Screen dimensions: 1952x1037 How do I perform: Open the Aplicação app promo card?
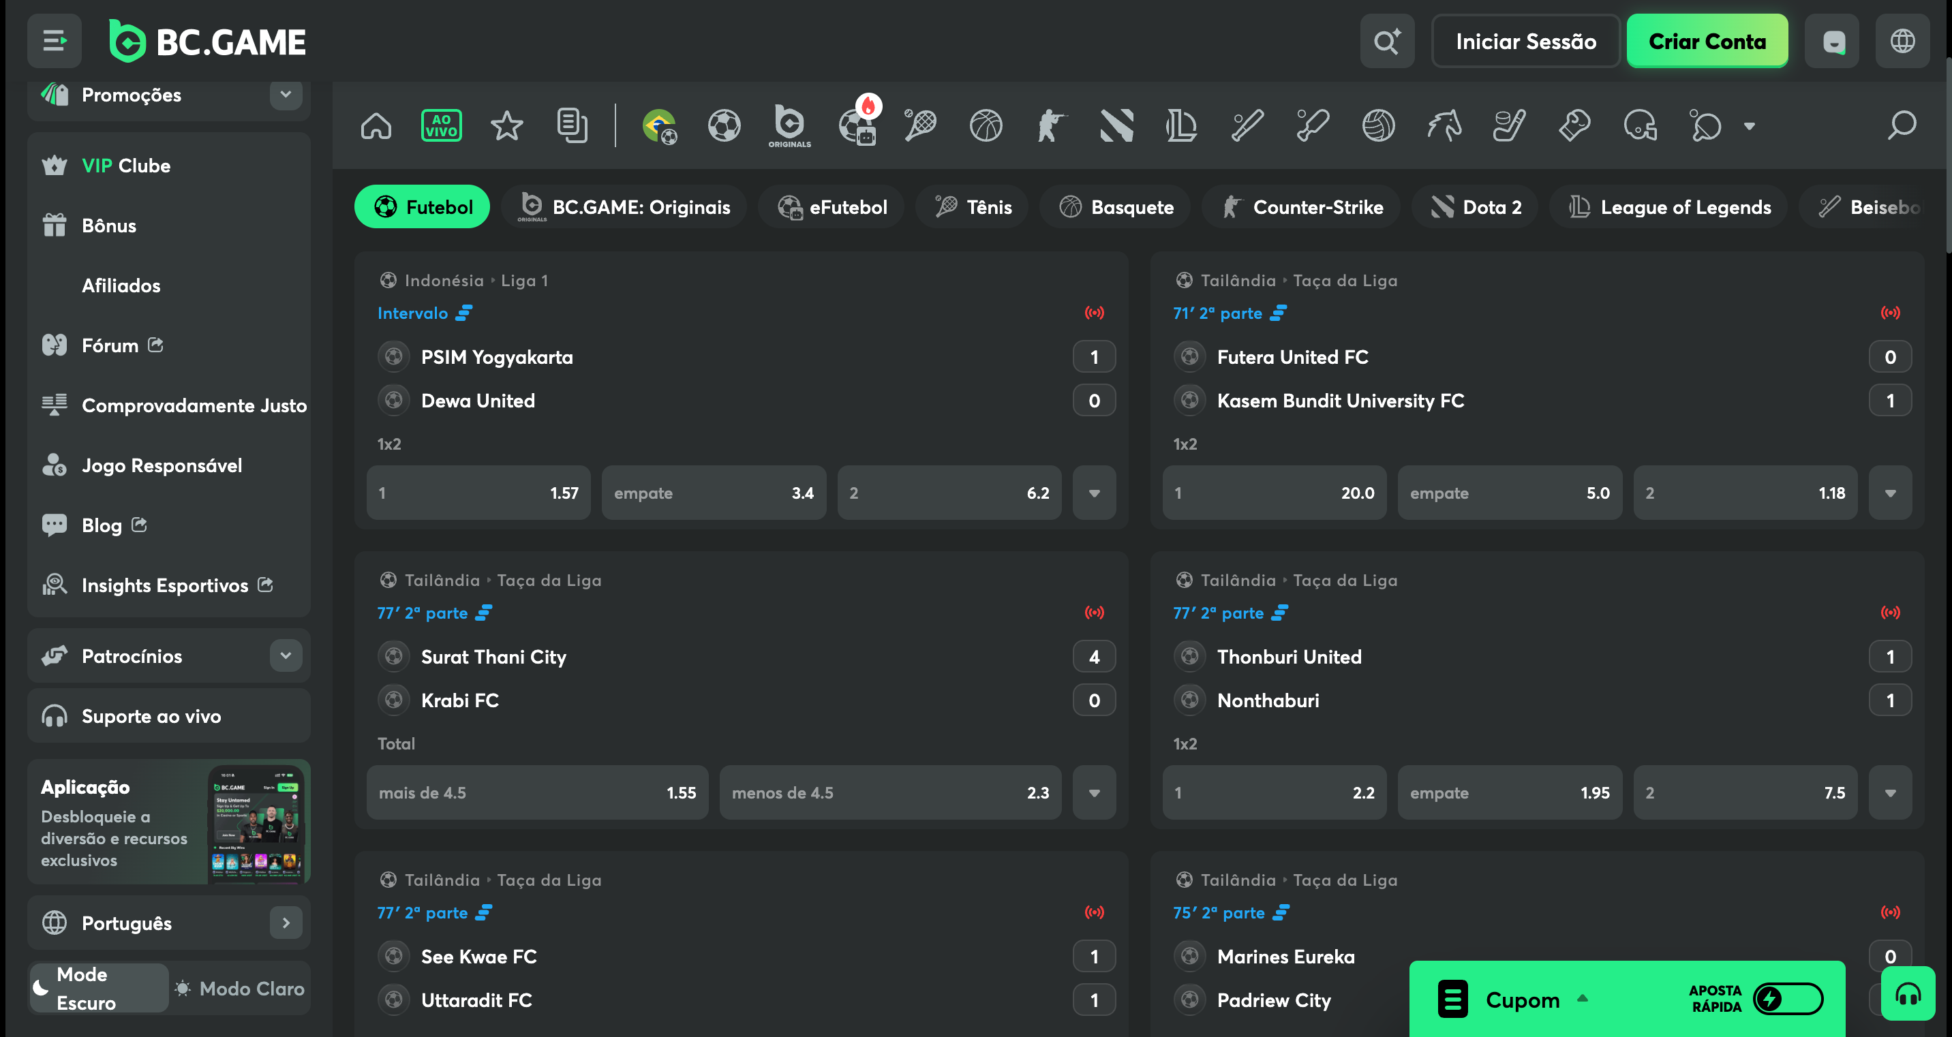pos(168,822)
